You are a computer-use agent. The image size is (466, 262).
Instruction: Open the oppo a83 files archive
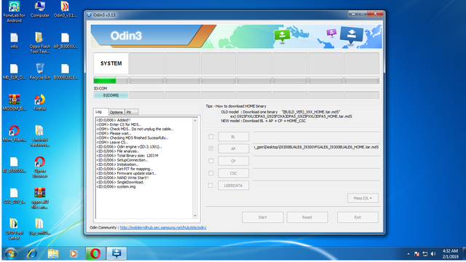pos(40,198)
